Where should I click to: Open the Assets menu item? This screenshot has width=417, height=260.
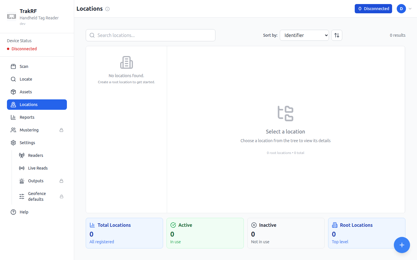click(37, 92)
